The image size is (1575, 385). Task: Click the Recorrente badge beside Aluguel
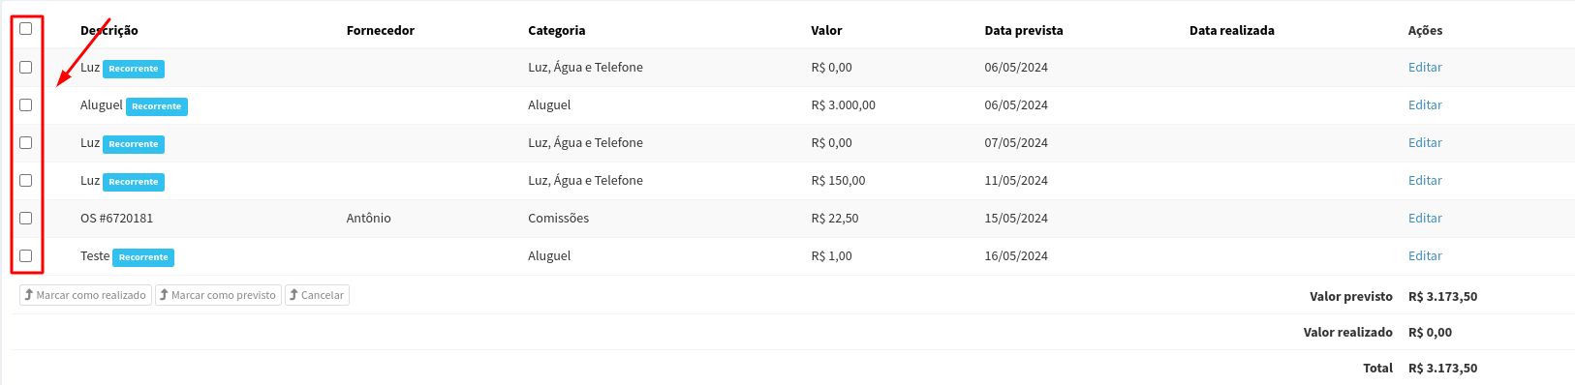pyautogui.click(x=157, y=106)
